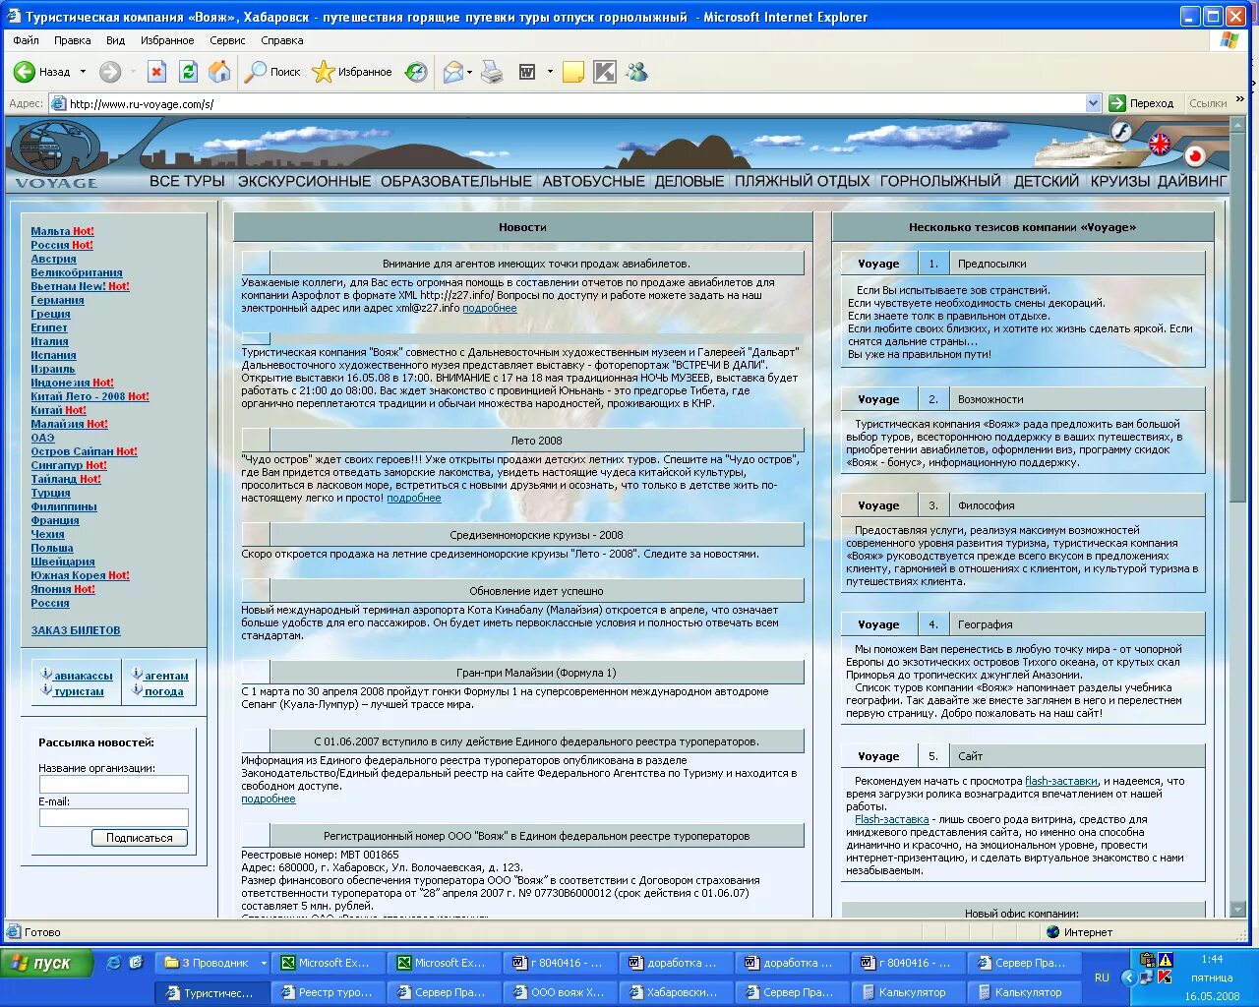Image resolution: width=1259 pixels, height=1007 pixels.
Task: Focus the Название организации field
Action: coord(114,784)
